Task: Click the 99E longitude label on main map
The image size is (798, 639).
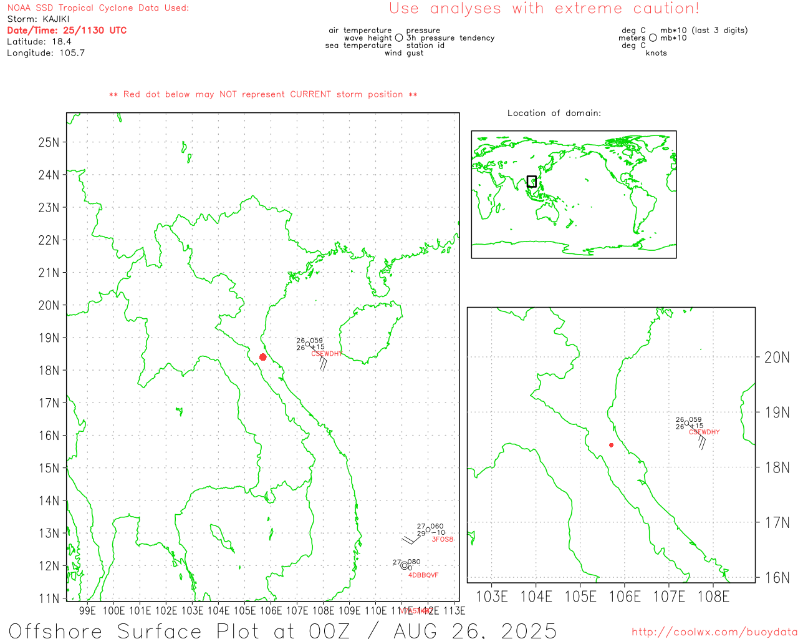Action: point(87,611)
